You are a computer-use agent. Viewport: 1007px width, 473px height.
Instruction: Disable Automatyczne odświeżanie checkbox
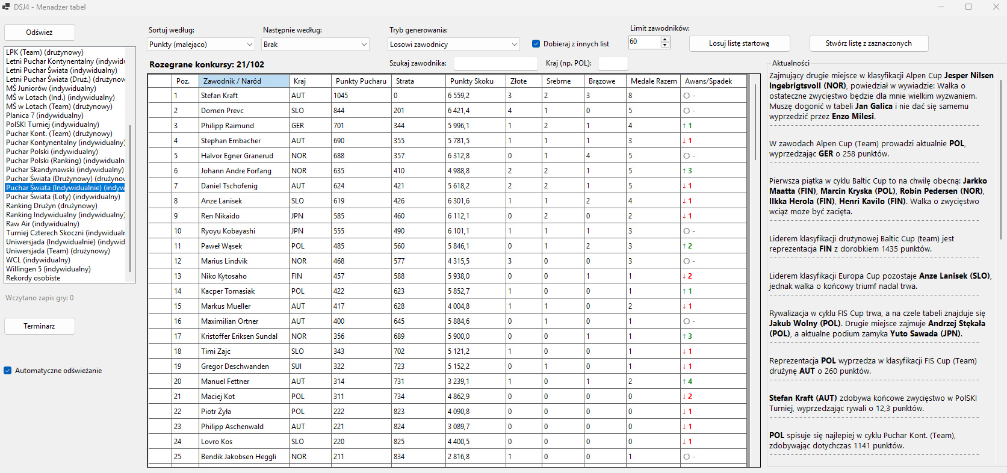click(8, 371)
